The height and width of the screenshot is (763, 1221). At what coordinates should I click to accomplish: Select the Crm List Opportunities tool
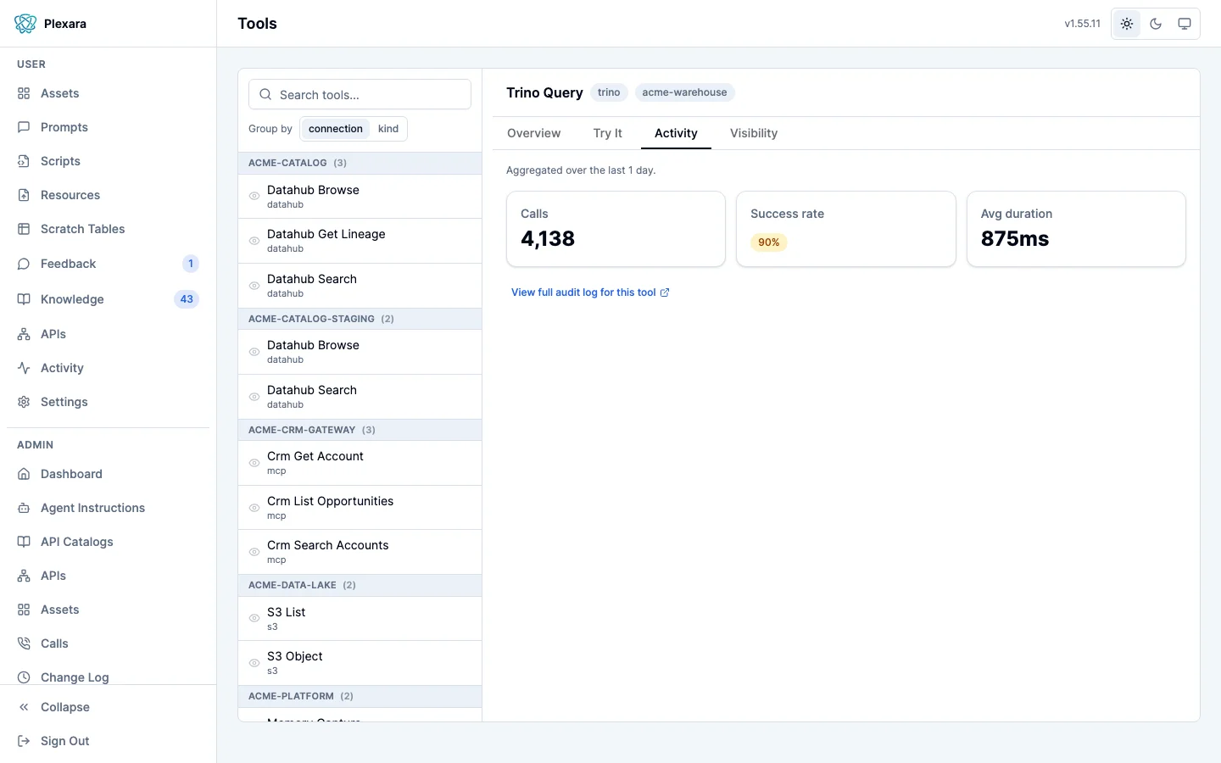tap(360, 508)
